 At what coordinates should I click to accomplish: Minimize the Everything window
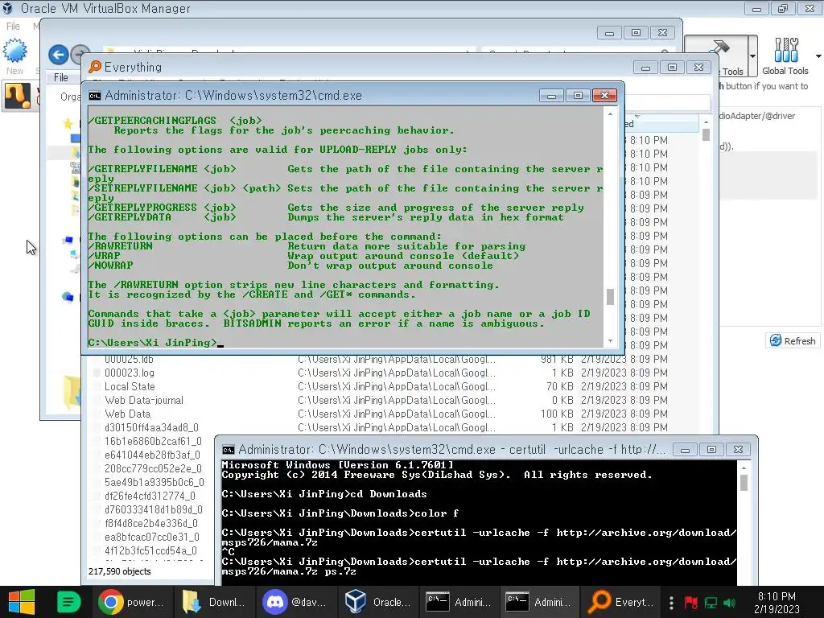(x=646, y=68)
